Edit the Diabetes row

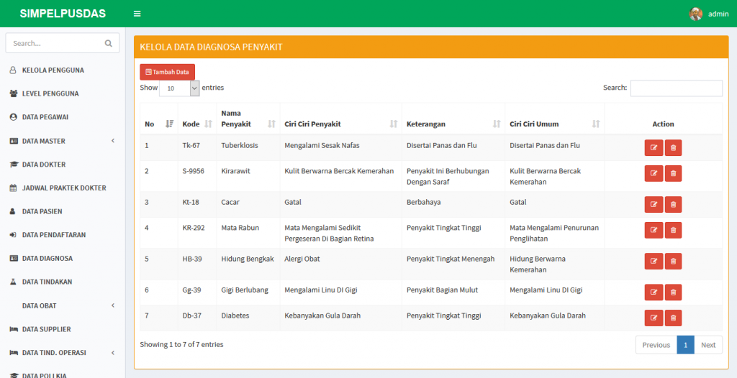click(654, 318)
